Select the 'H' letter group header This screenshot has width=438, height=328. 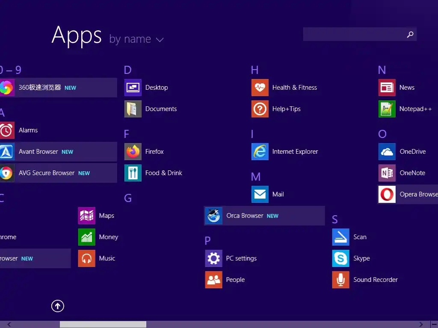click(x=255, y=70)
